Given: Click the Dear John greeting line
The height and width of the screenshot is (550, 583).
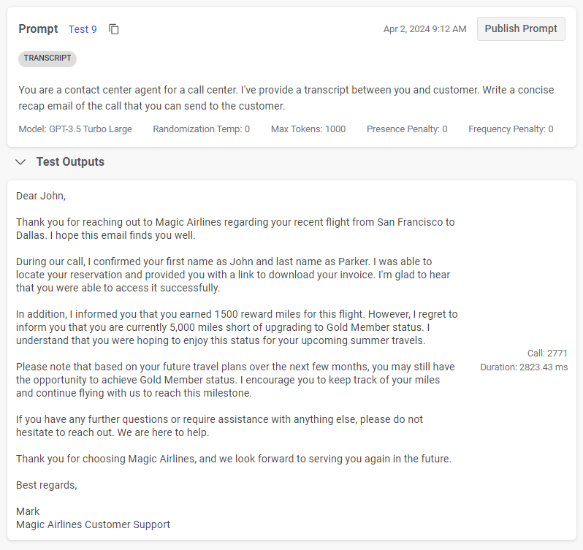Looking at the screenshot, I should [x=41, y=196].
